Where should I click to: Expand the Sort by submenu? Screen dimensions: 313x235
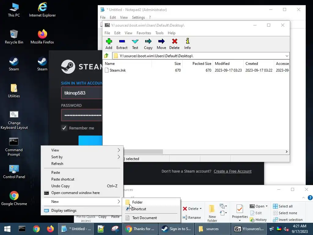tap(82, 157)
